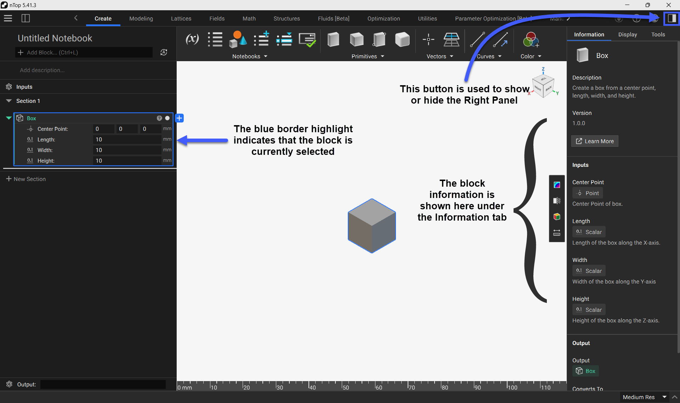Select the Plane grid icon
Screen dimensions: 680x403
pos(452,39)
